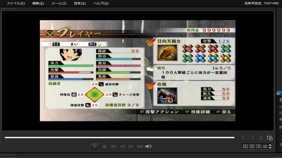Set mark-out with the right bracket icon
Viewport: 282px width, 158px height.
coord(252,138)
